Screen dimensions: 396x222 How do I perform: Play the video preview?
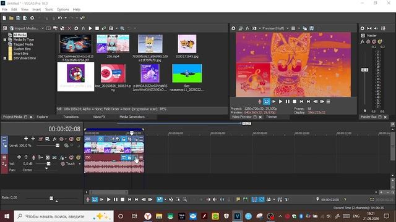280,101
